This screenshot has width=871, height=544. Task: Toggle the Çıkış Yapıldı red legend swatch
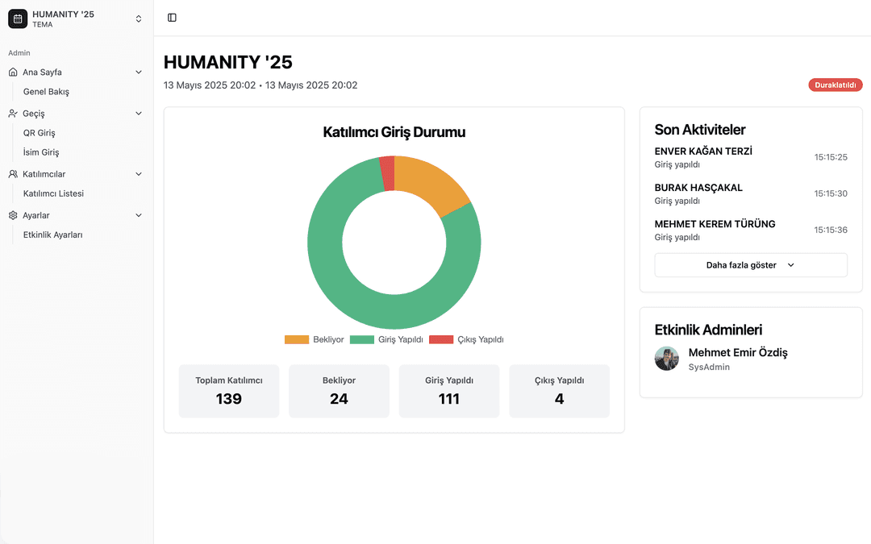(441, 340)
